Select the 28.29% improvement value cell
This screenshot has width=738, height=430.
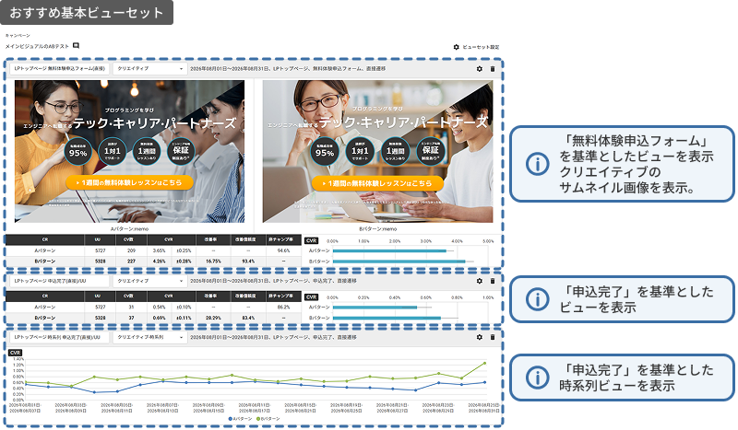point(213,318)
